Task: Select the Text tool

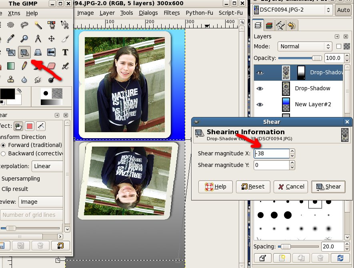Action: pyautogui.click(x=65, y=52)
